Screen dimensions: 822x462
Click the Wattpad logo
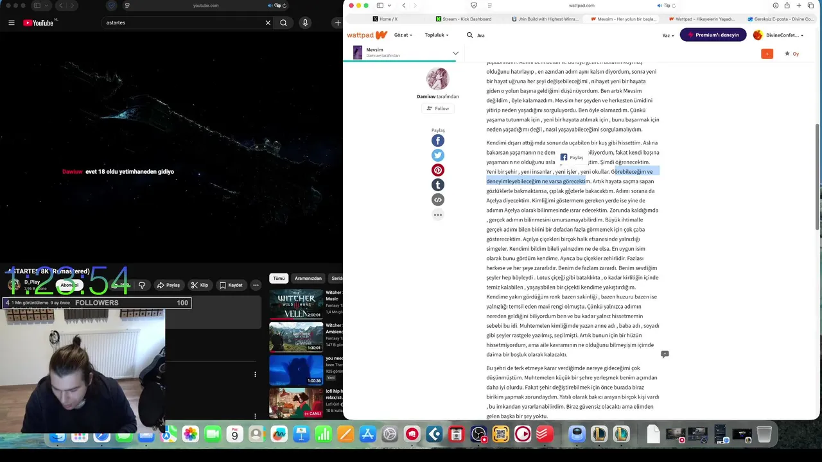(367, 35)
